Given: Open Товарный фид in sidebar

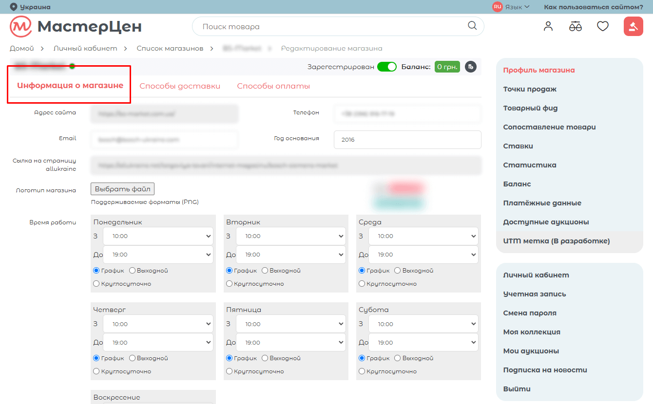Looking at the screenshot, I should coord(530,108).
